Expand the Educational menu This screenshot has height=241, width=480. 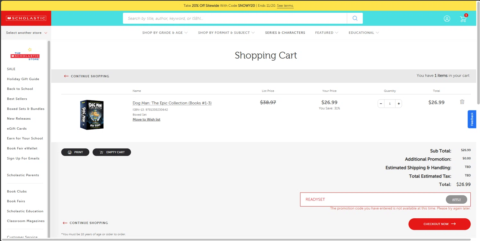pyautogui.click(x=364, y=33)
